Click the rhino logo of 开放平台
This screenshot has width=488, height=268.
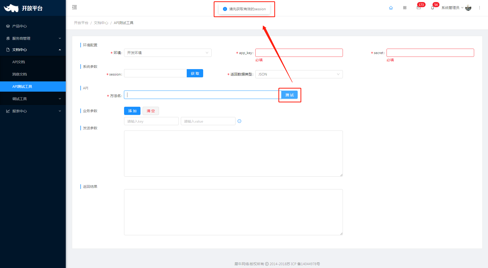11,8
